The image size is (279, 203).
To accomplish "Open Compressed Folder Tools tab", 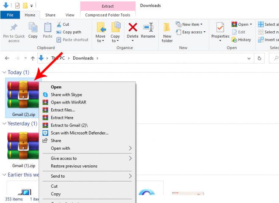I will point(108,15).
